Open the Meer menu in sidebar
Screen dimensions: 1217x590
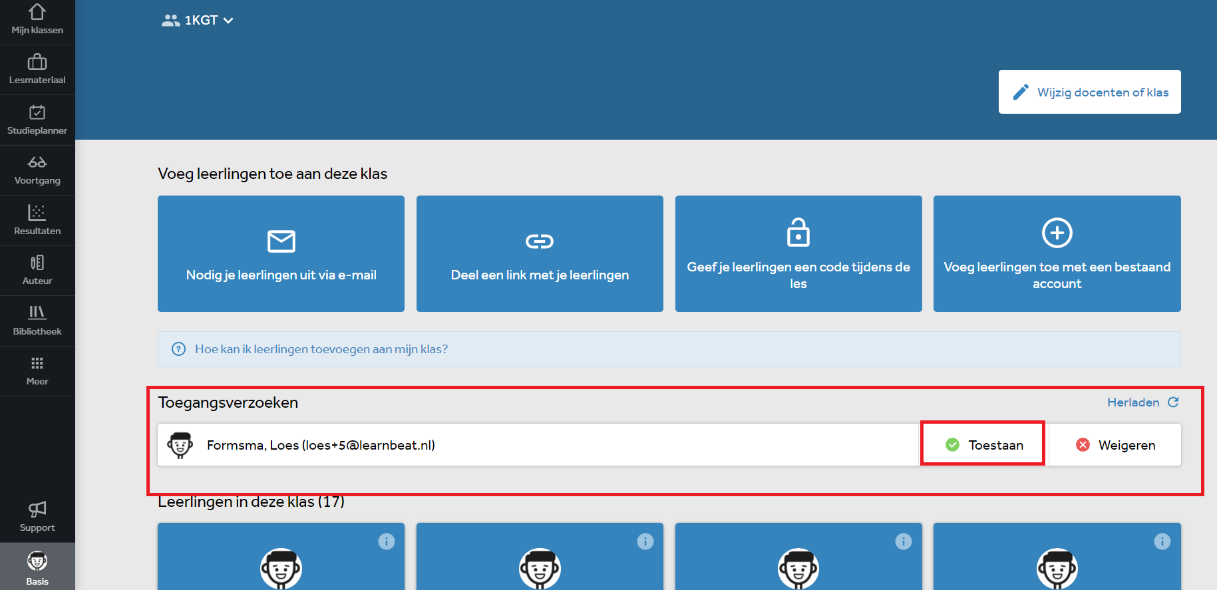[37, 371]
